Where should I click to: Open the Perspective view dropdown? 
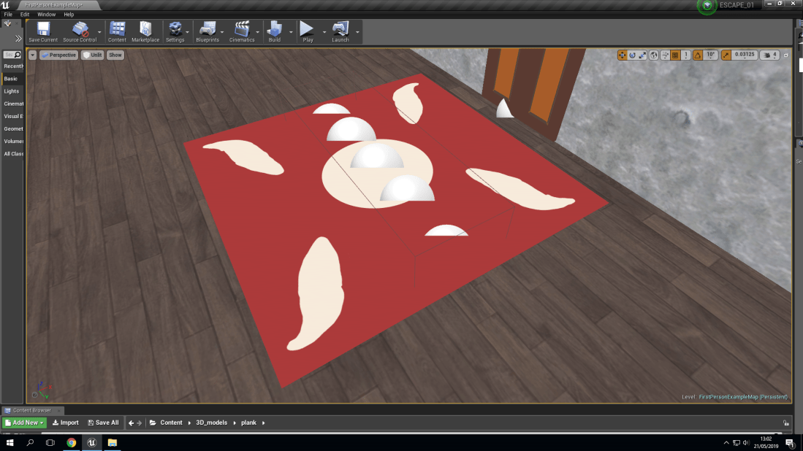(x=58, y=54)
